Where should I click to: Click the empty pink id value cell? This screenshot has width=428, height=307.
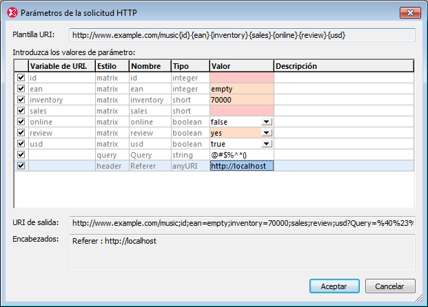241,78
